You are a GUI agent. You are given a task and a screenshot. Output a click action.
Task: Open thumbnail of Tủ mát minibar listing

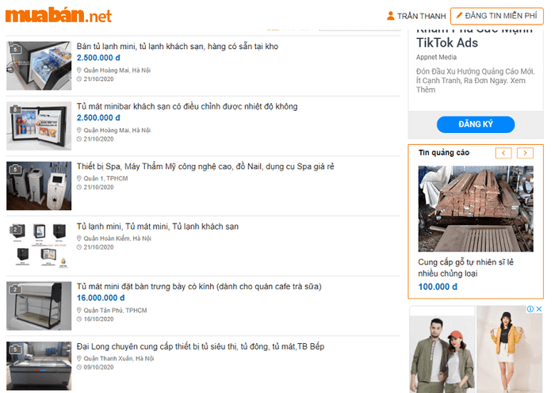[x=39, y=126]
